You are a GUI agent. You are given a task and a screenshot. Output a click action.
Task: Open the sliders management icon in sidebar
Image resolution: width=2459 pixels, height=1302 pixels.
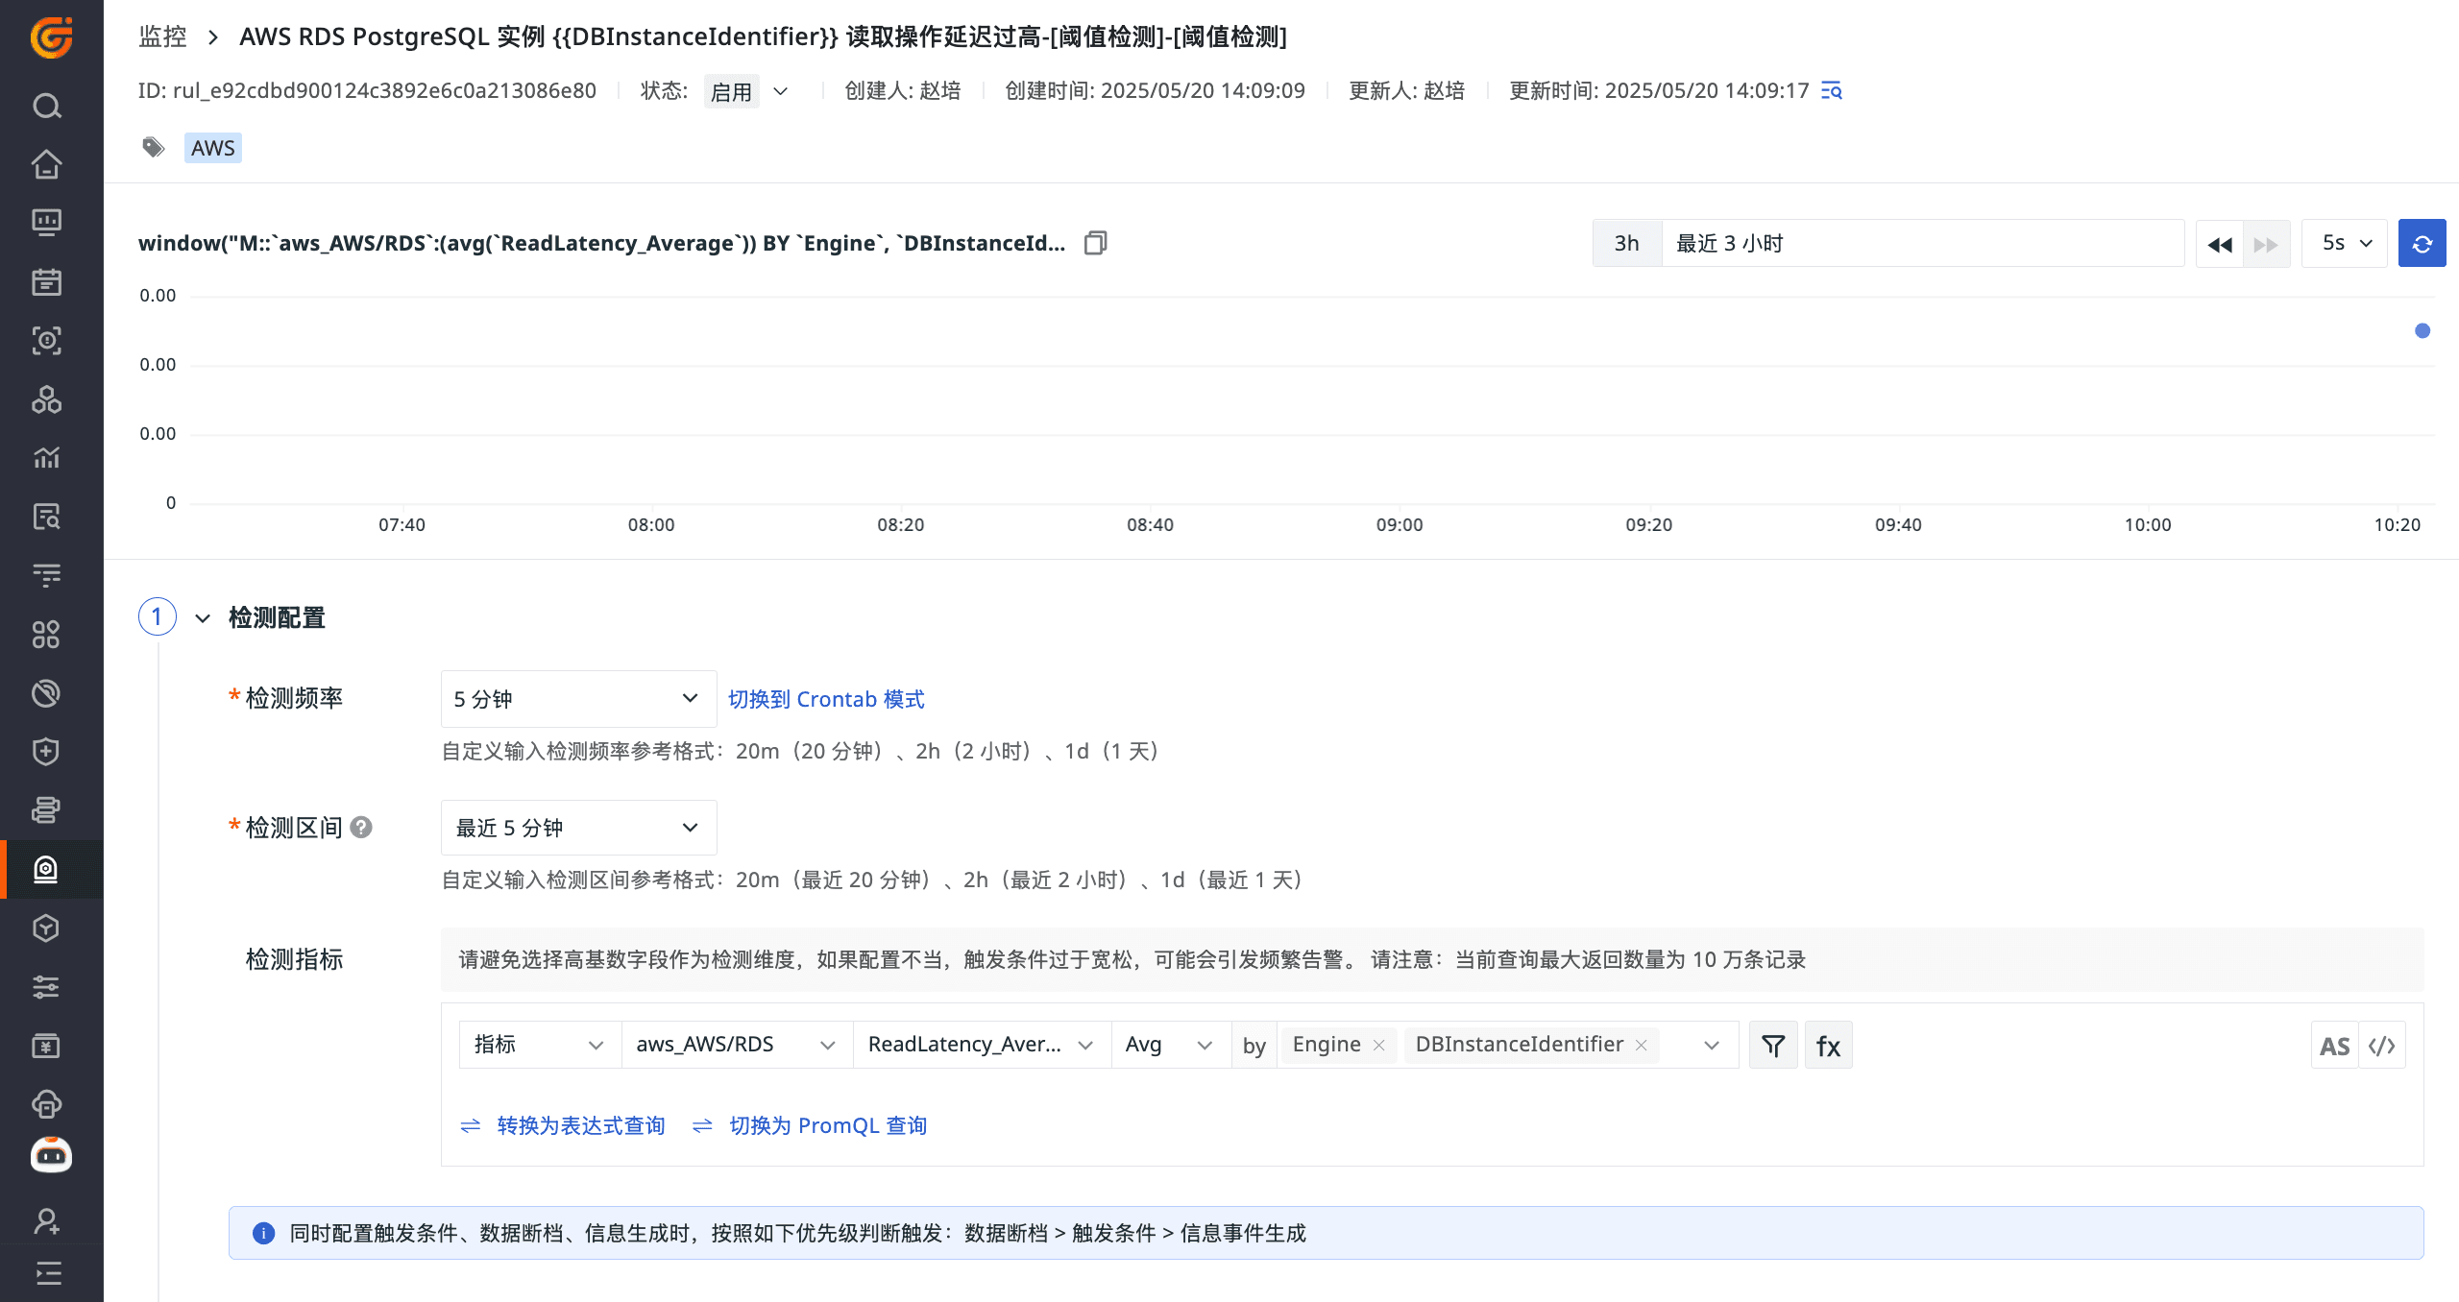(47, 986)
